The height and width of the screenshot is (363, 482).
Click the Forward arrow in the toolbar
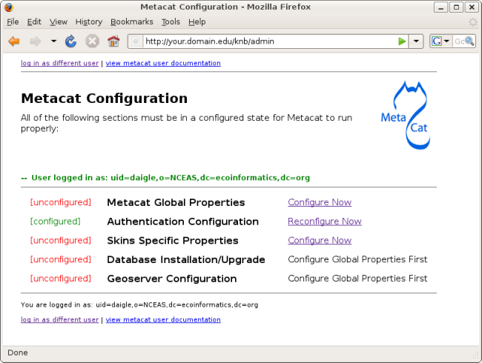[35, 41]
